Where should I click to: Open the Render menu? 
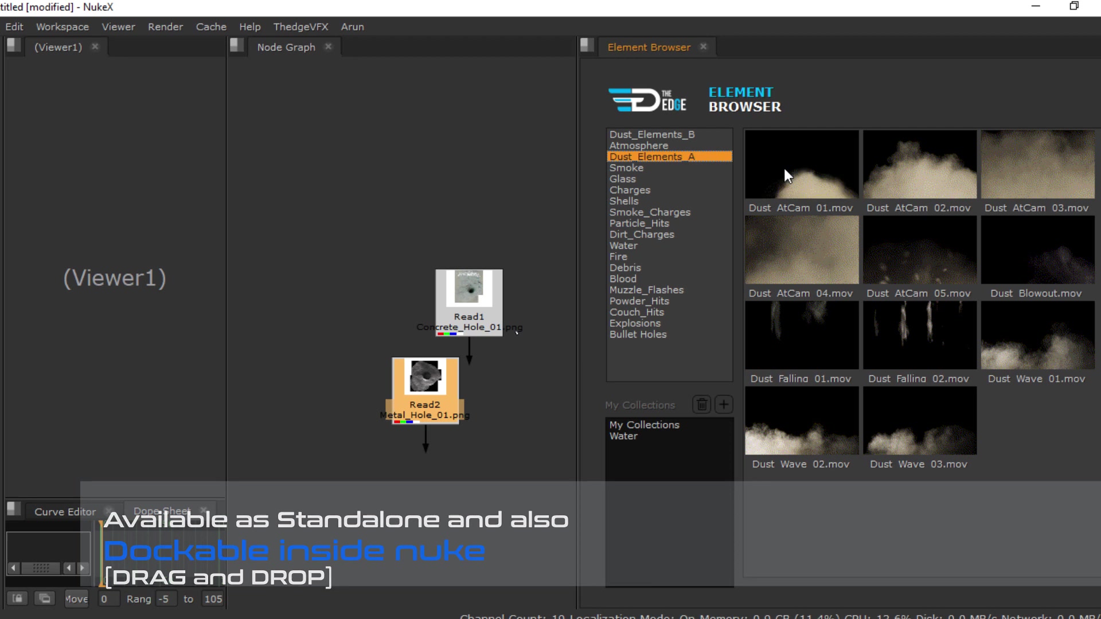point(165,26)
